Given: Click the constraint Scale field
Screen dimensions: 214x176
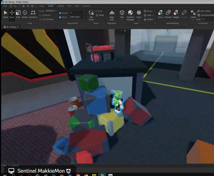Looking at the screenshot, I should coord(207,19).
